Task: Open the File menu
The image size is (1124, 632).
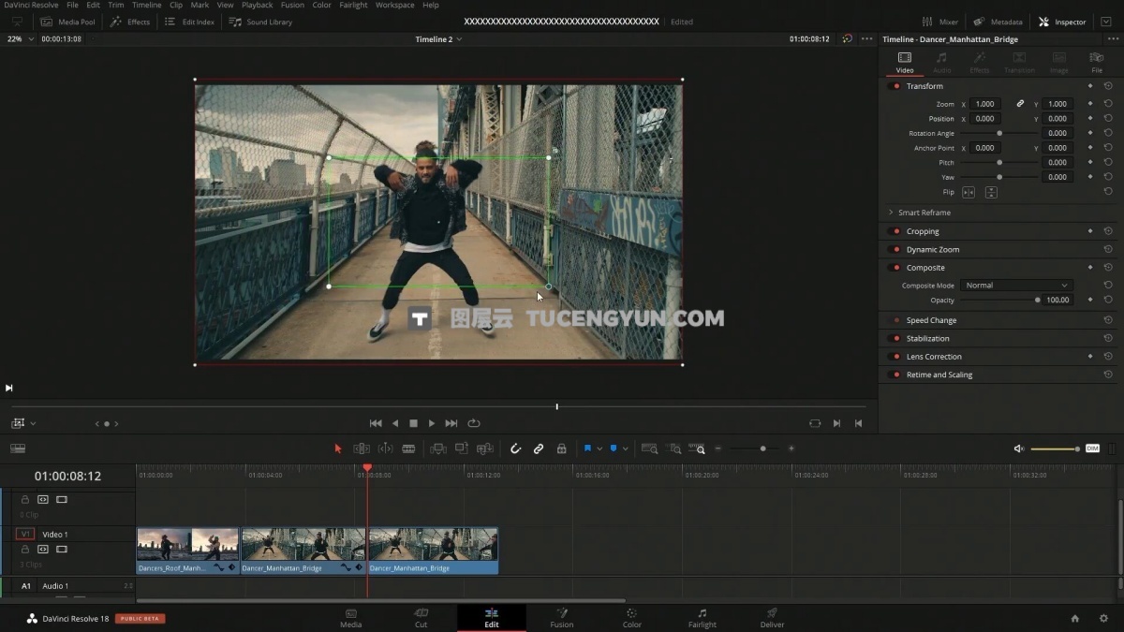Action: click(x=72, y=5)
